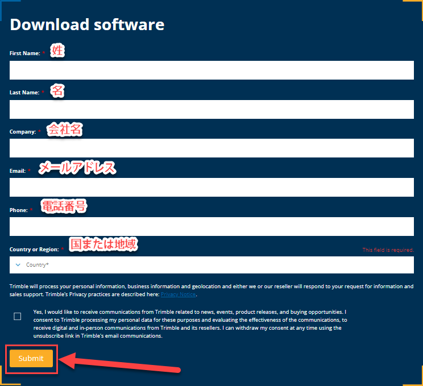
Task: Click the 'Last Name:' field label
Action: tap(24, 93)
